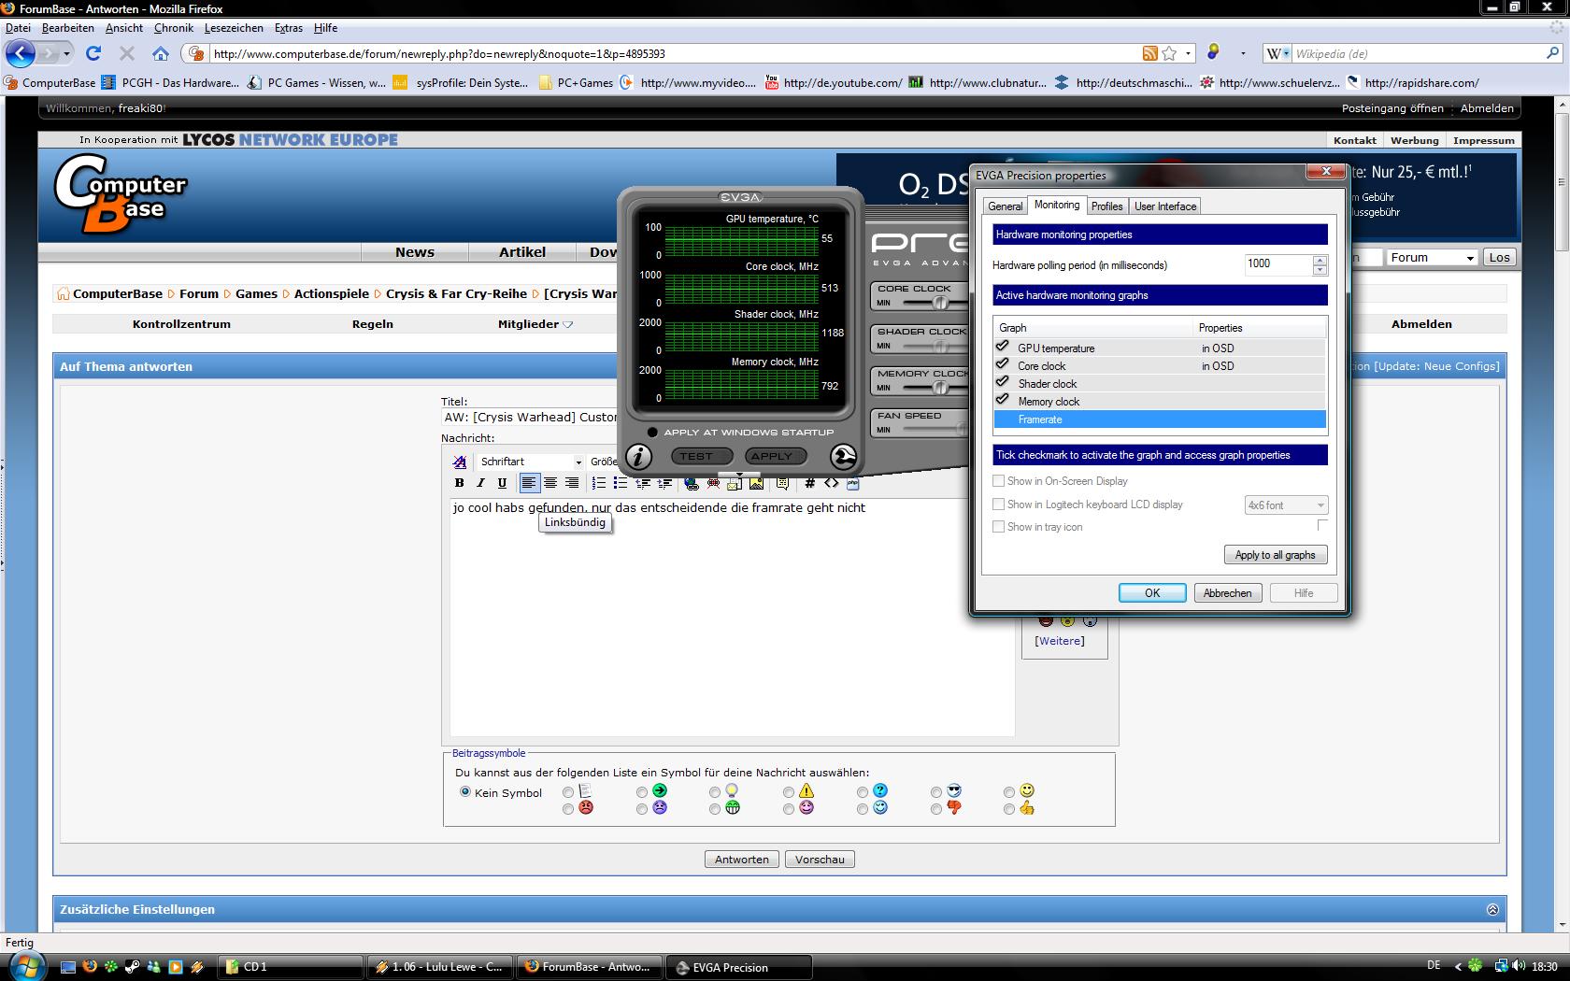Switch to the User Interface tab

(x=1165, y=206)
